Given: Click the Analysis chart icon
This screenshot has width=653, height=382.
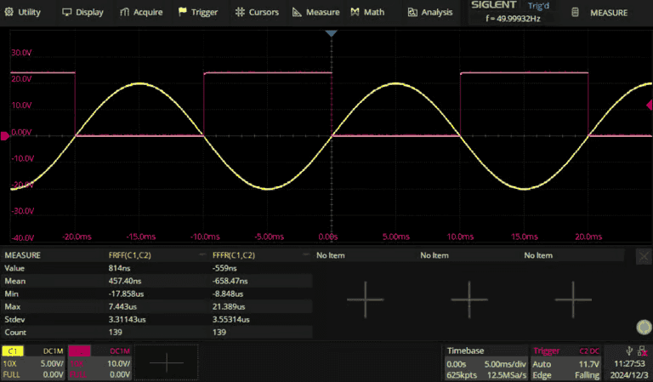Looking at the screenshot, I should coord(412,12).
